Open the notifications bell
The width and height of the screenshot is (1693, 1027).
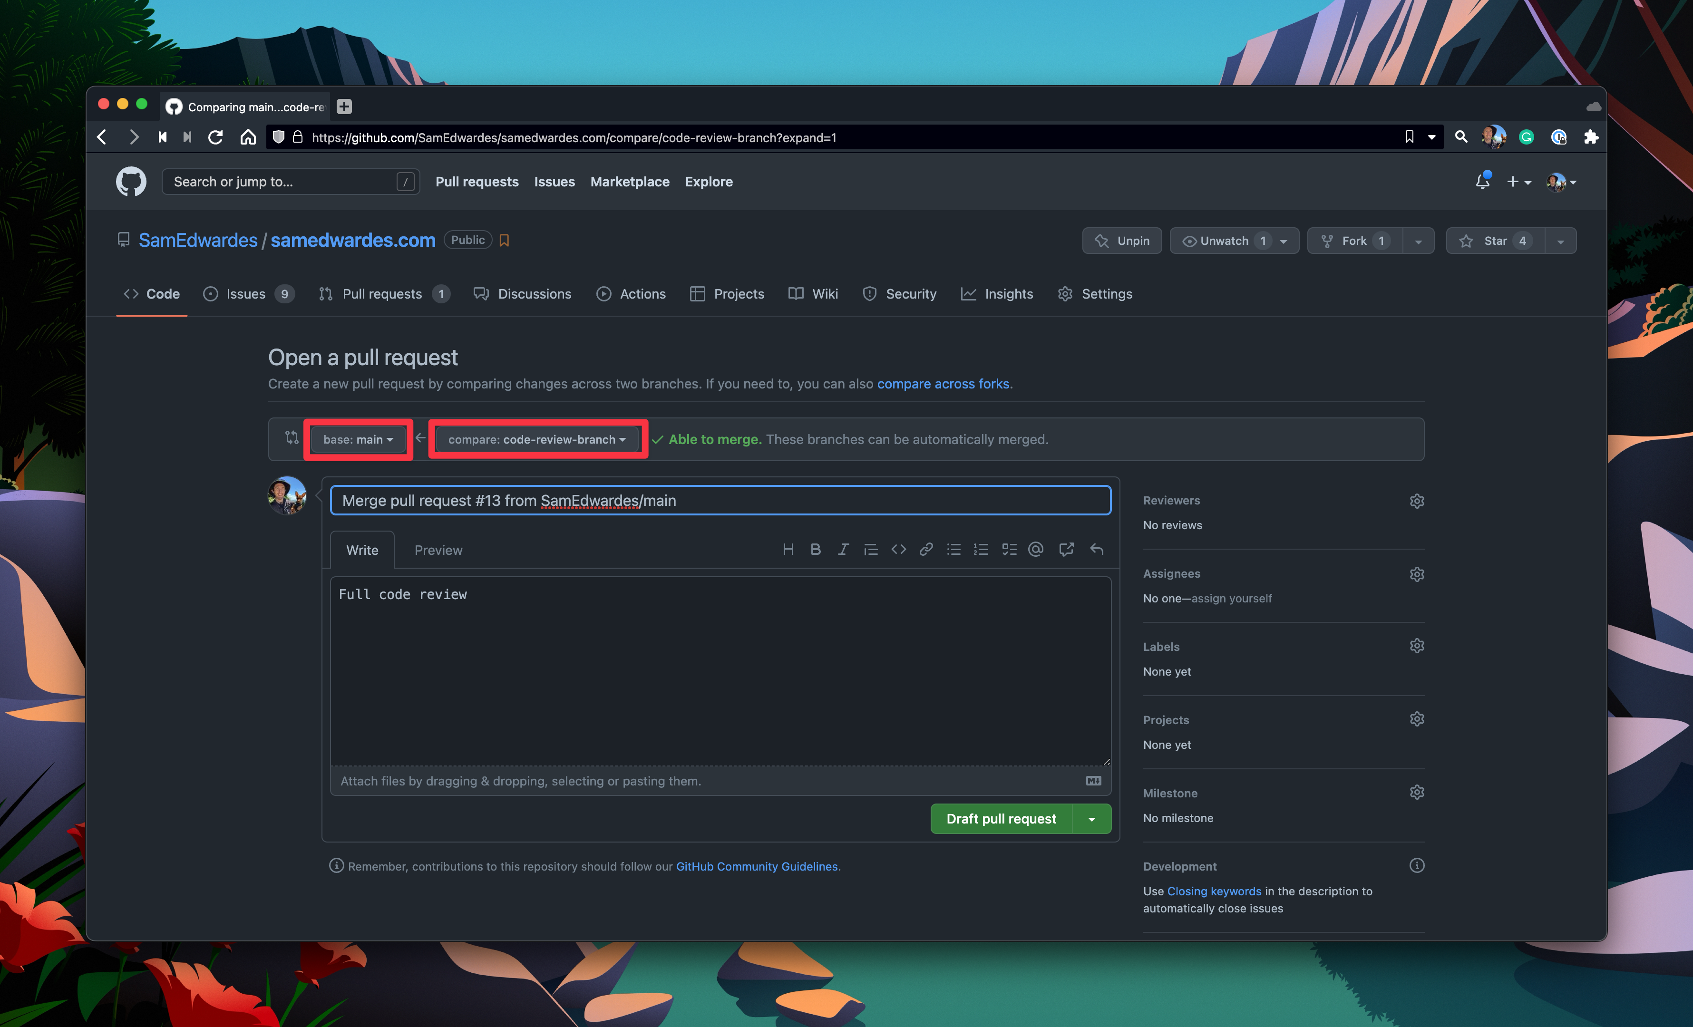click(1483, 181)
